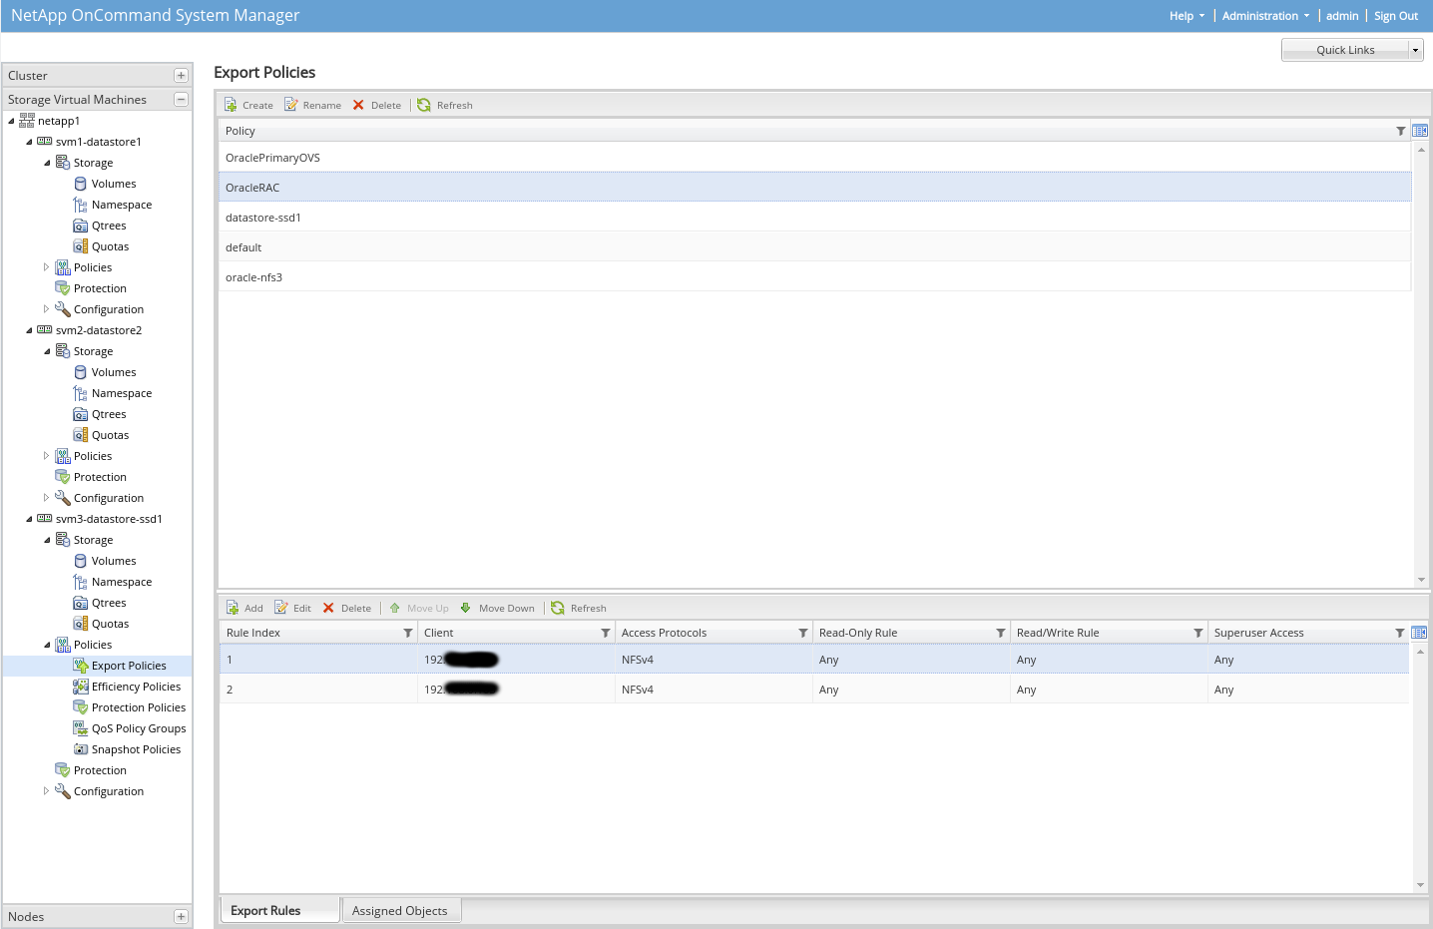Expand the Nodes panel
Screen dimensions: 1433x929
[x=181, y=917]
